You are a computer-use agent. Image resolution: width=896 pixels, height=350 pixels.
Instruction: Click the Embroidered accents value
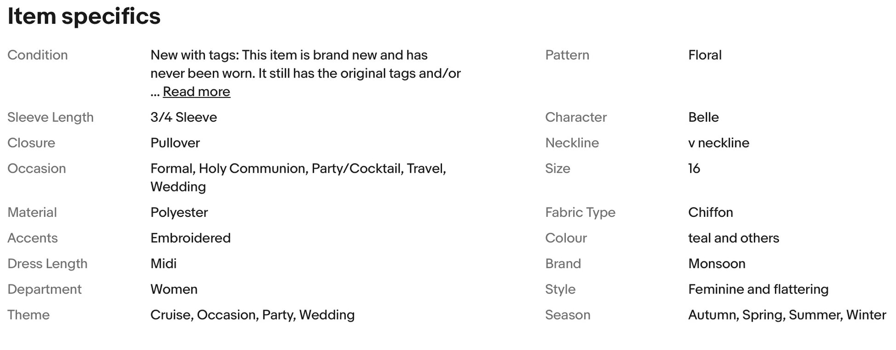pos(190,238)
